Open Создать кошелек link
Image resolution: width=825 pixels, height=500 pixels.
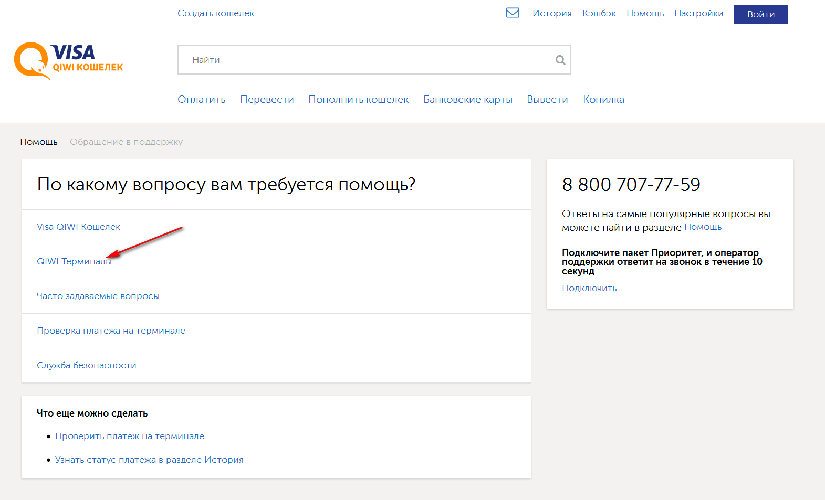tap(216, 13)
